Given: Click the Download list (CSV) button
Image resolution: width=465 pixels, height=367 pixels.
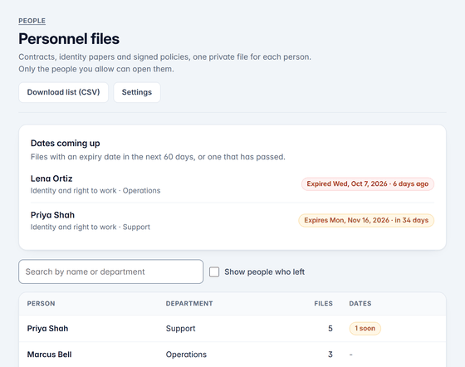Looking at the screenshot, I should pos(63,92).
